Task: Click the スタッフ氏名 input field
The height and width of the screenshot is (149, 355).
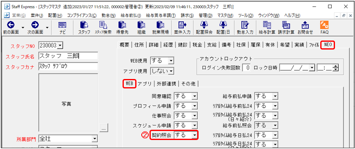Action: coord(68,56)
